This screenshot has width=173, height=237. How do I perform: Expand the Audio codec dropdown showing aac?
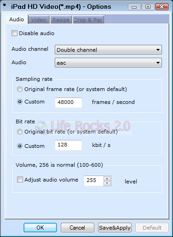[108, 63]
